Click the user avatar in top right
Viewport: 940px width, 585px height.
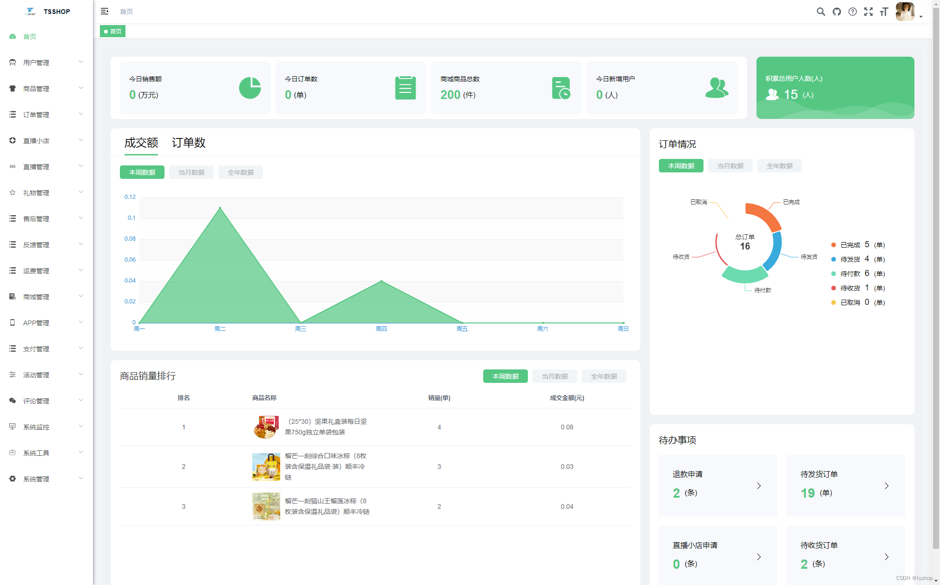(905, 12)
